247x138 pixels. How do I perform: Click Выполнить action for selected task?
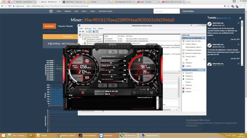tap(189, 73)
